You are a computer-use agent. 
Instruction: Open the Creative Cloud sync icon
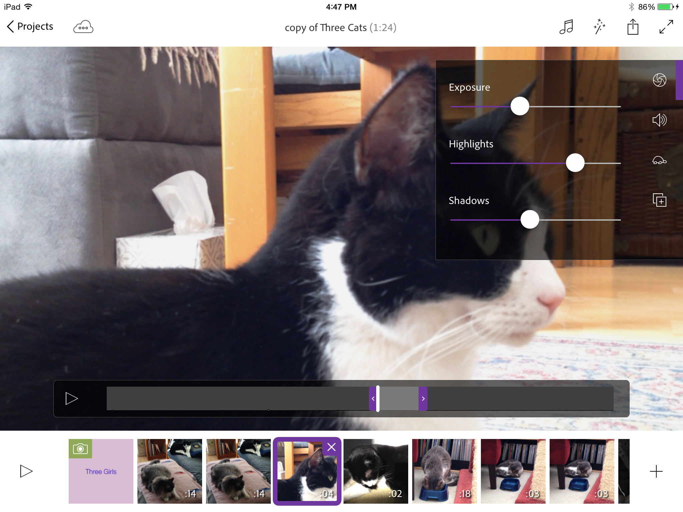click(83, 27)
